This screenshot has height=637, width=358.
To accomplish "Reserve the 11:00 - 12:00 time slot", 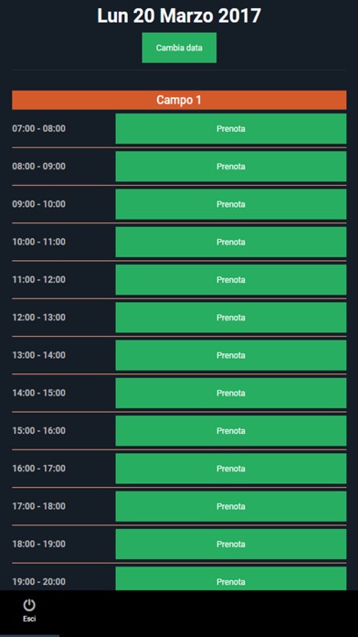I will click(x=231, y=280).
